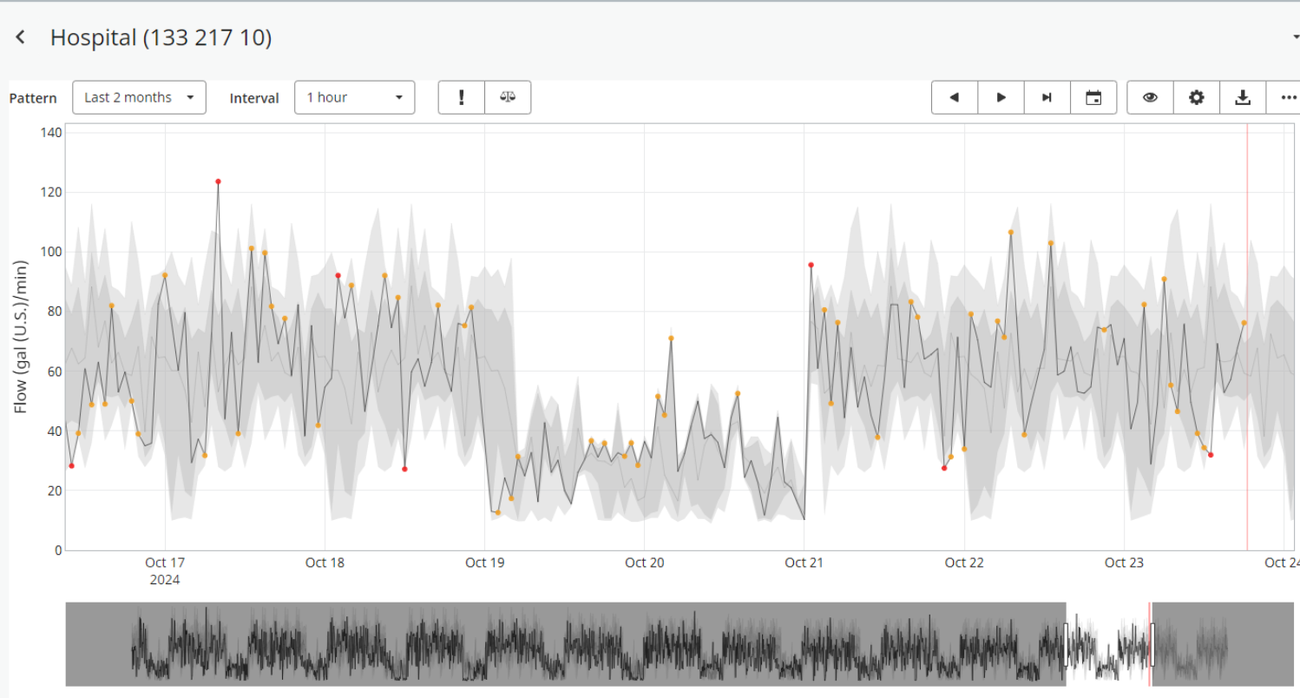This screenshot has height=698, width=1300.
Task: Click the overview timeline's left gray region
Action: (x=564, y=644)
